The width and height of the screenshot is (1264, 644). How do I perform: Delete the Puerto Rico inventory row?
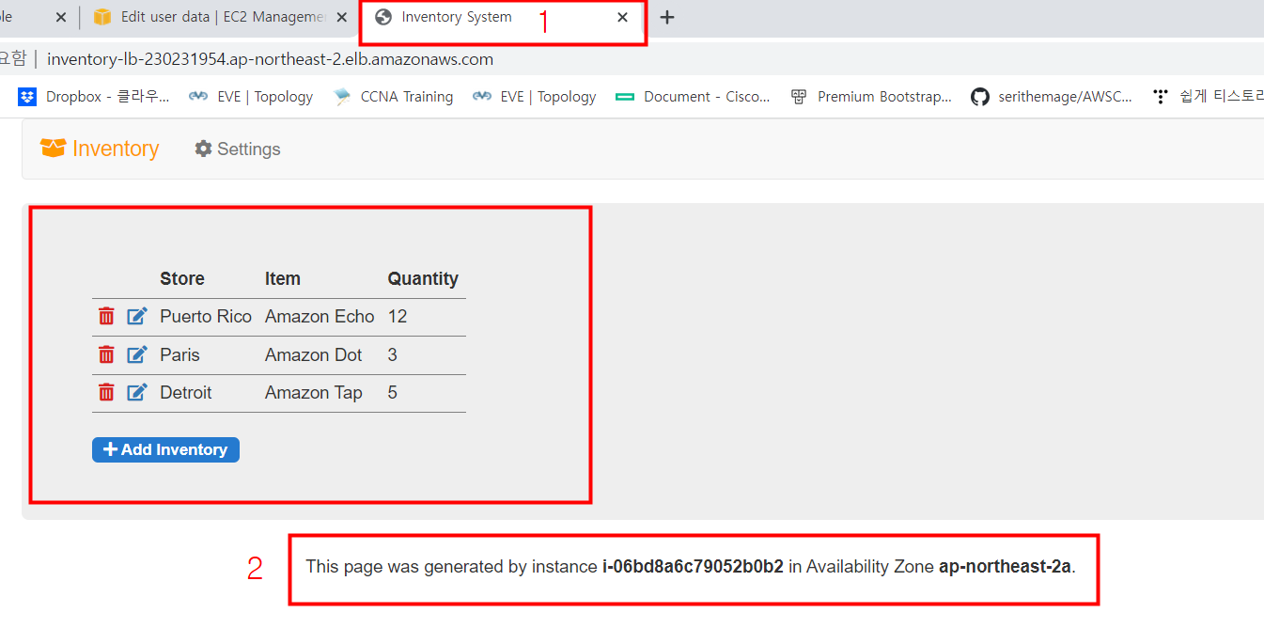[x=106, y=317]
